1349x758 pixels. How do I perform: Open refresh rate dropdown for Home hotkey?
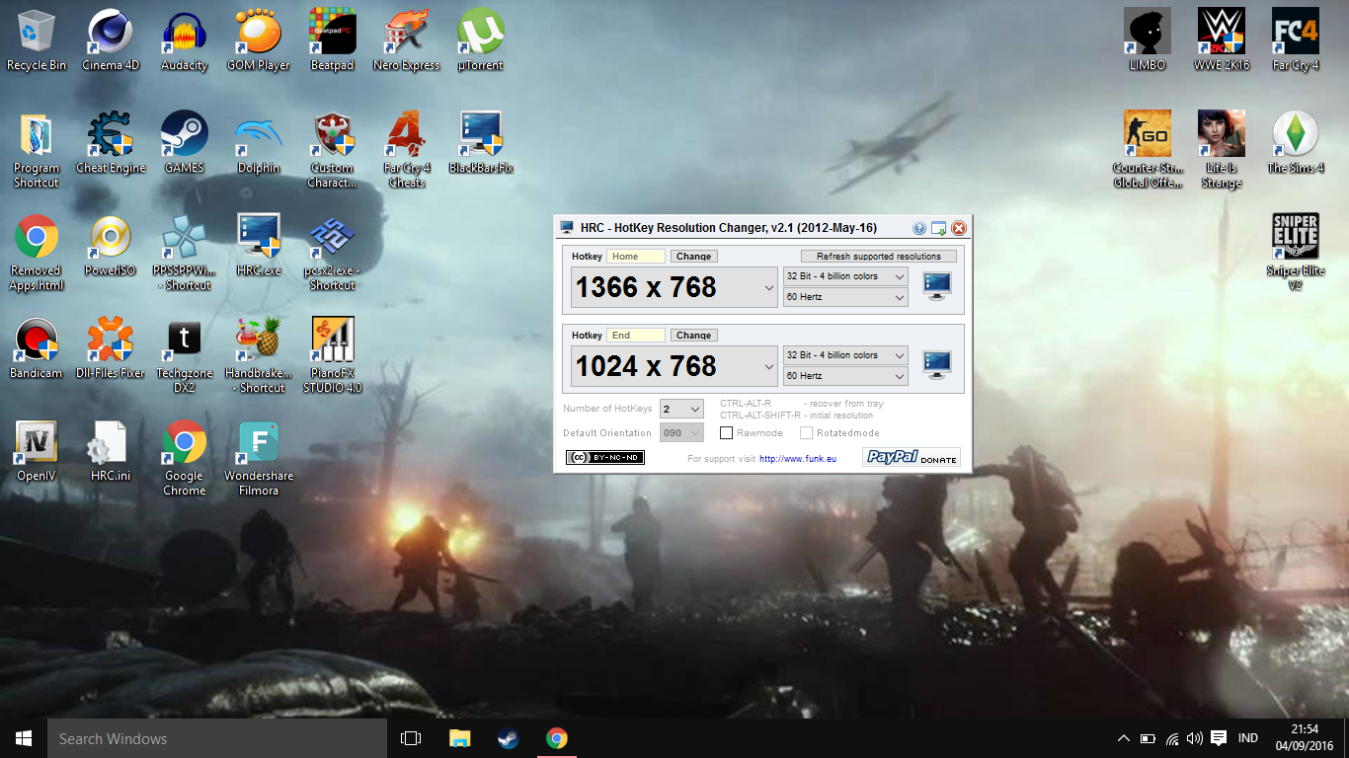[845, 297]
